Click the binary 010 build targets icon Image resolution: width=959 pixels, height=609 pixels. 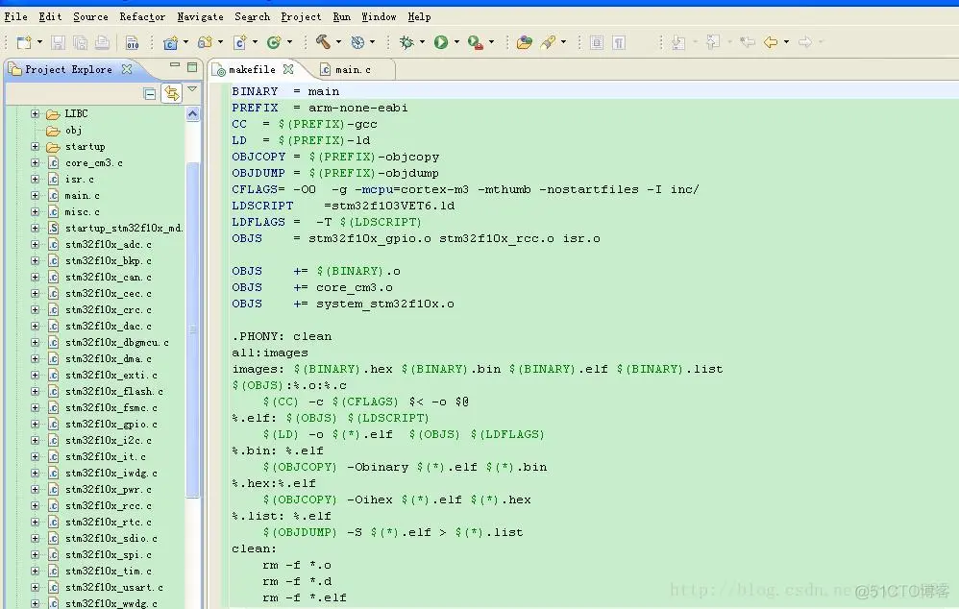[x=132, y=42]
